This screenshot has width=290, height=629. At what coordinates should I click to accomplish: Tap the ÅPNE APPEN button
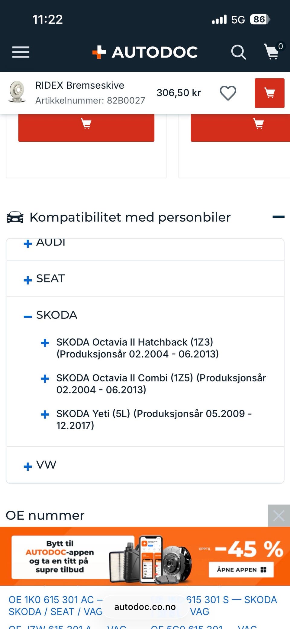[241, 570]
